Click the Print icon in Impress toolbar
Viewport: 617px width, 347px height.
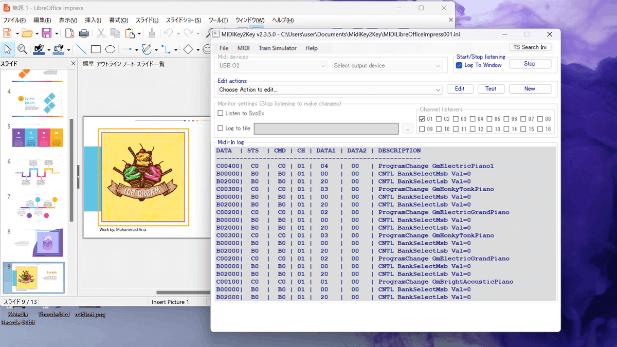(x=84, y=33)
